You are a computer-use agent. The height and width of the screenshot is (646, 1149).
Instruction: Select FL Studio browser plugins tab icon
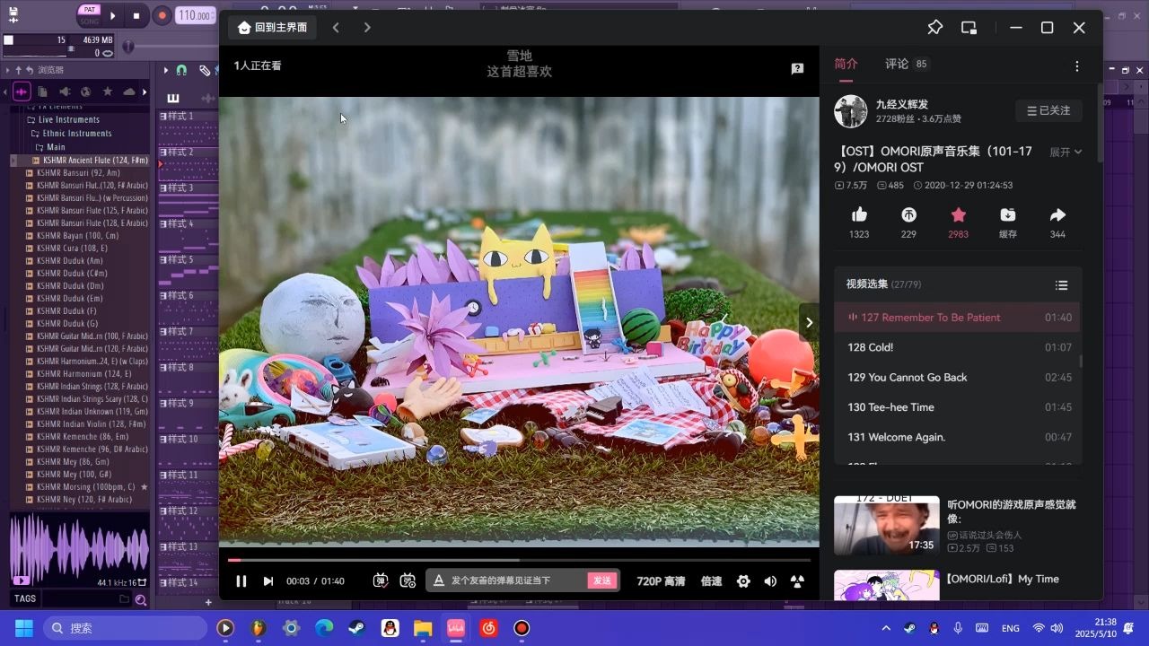tap(65, 92)
